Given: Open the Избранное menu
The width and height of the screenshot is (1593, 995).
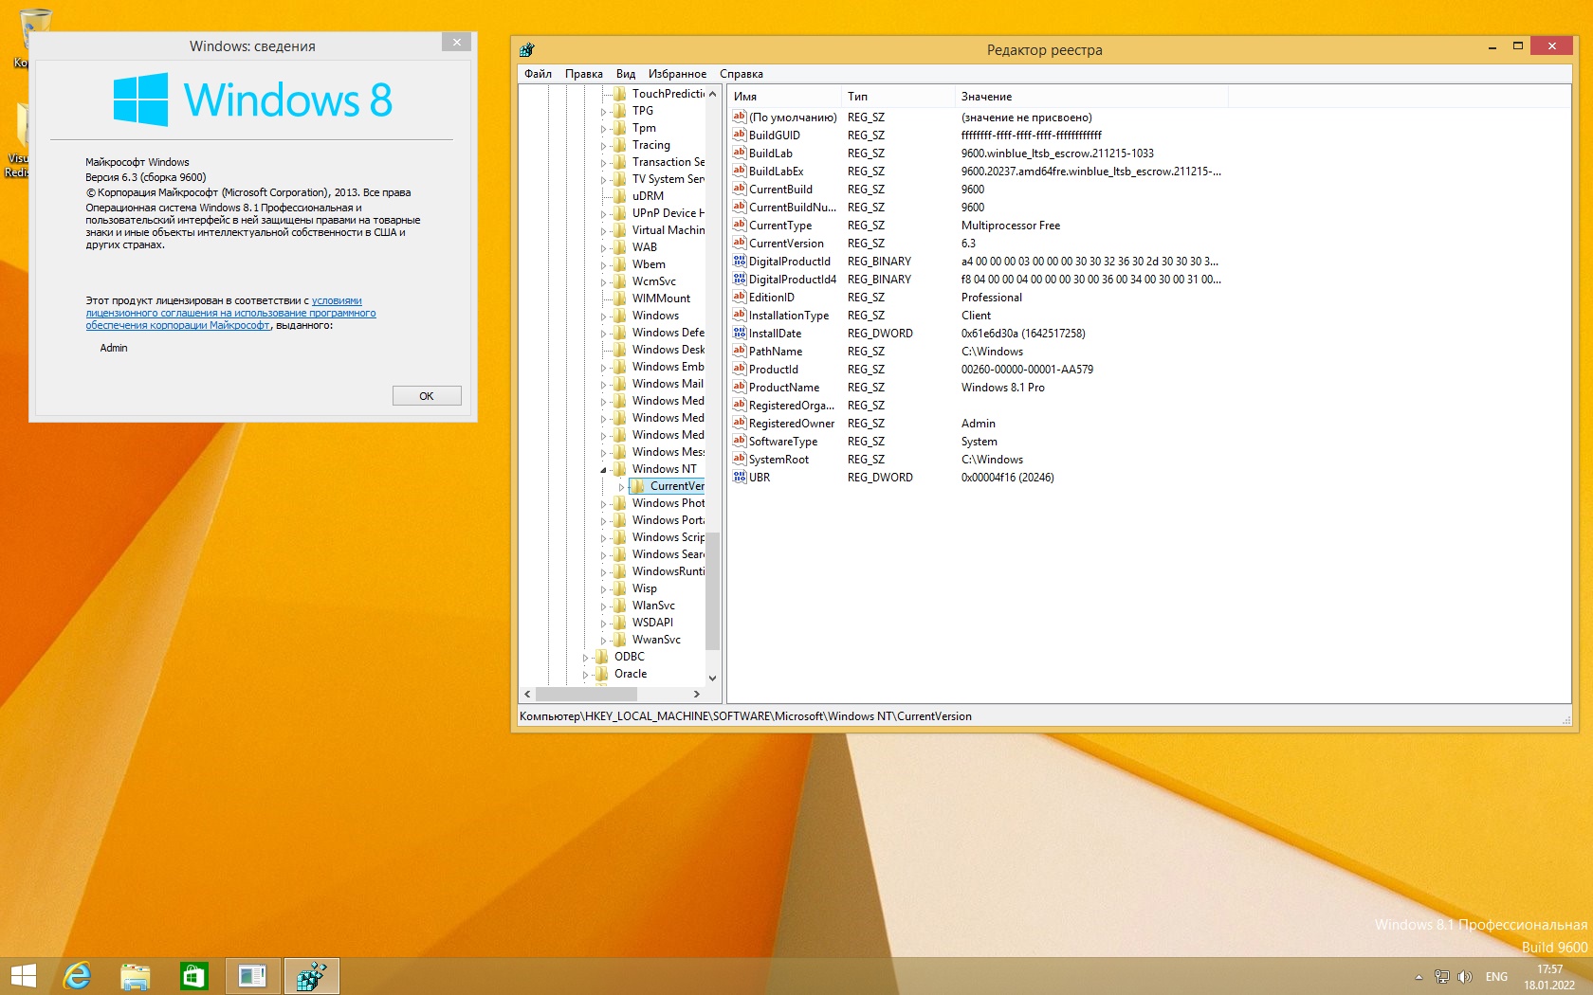Looking at the screenshot, I should click(677, 74).
